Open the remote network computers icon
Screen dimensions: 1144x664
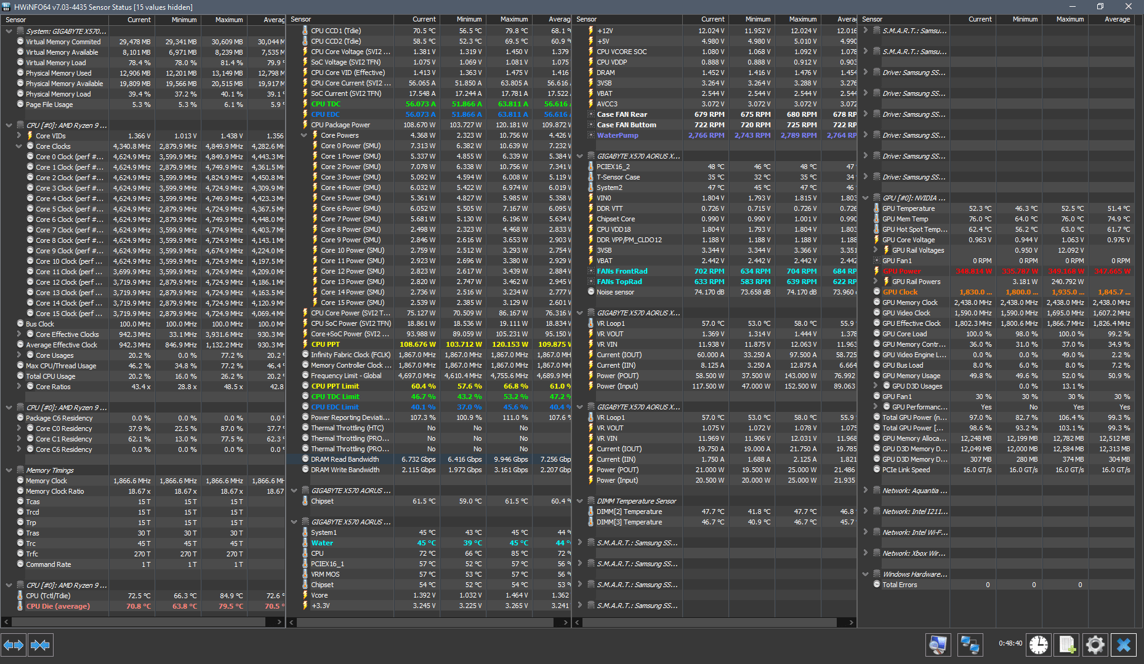click(x=970, y=645)
